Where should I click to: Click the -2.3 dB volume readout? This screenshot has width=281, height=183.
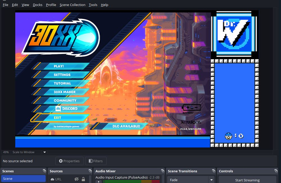[x=154, y=177]
